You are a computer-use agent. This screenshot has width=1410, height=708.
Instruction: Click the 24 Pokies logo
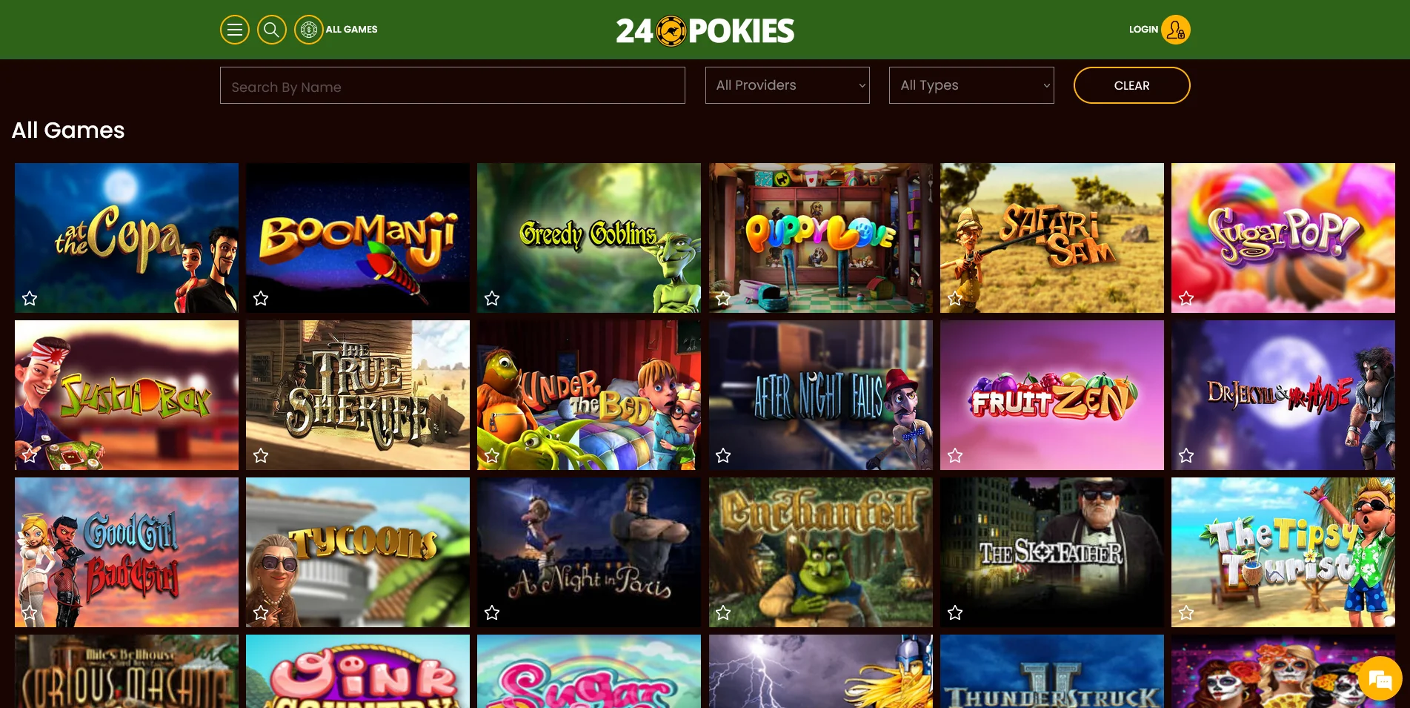pyautogui.click(x=705, y=30)
